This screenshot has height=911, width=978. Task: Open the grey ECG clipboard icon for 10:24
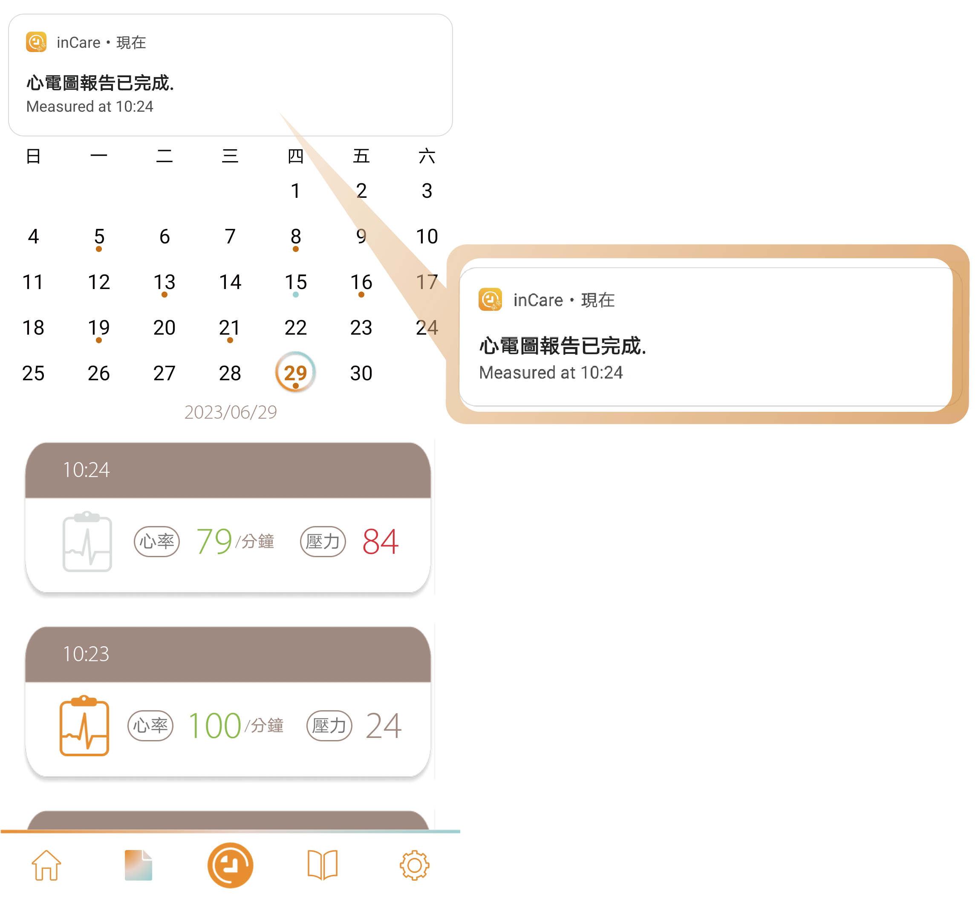[87, 541]
